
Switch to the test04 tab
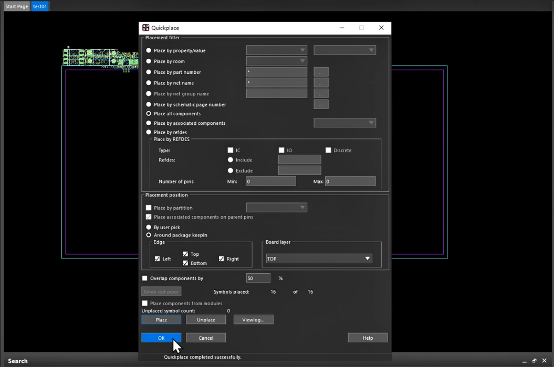[40, 6]
